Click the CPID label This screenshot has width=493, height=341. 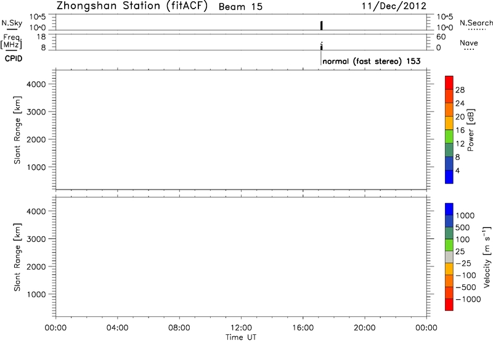point(14,58)
